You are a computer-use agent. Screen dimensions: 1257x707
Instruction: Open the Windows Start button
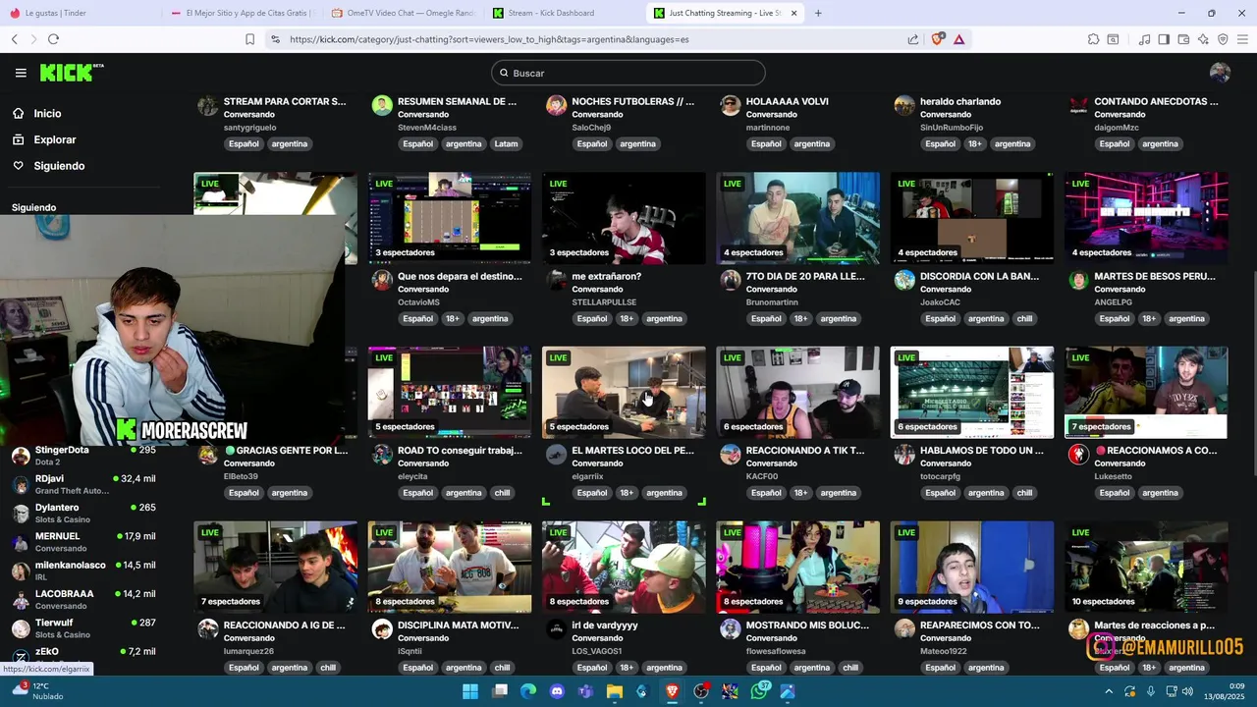pos(470,691)
